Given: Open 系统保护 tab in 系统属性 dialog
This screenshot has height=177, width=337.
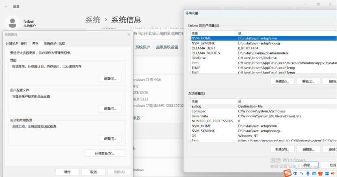Looking at the screenshot, I should click(50, 43).
